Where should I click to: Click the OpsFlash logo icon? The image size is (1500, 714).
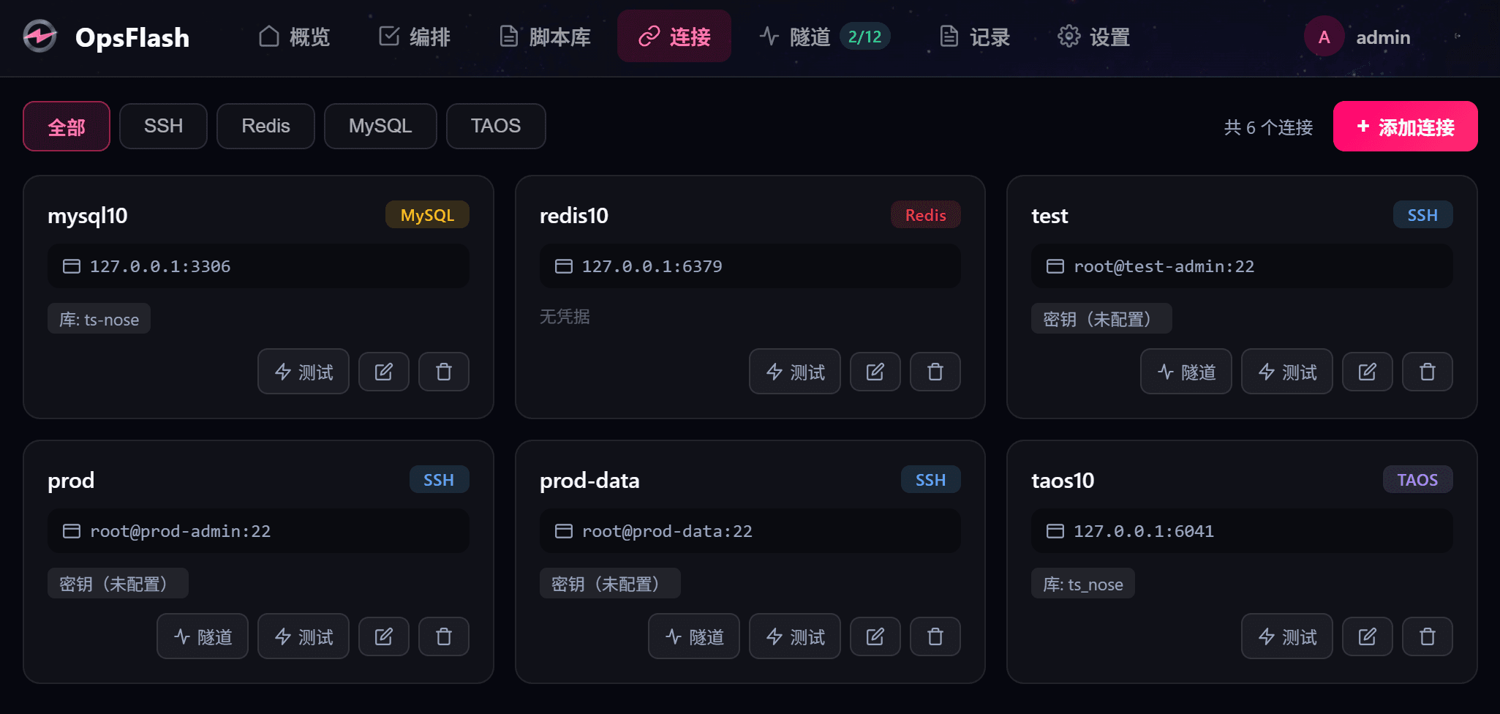[x=39, y=37]
